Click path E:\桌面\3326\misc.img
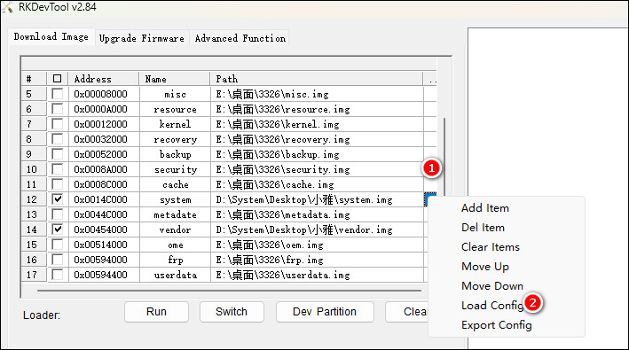 (x=272, y=94)
